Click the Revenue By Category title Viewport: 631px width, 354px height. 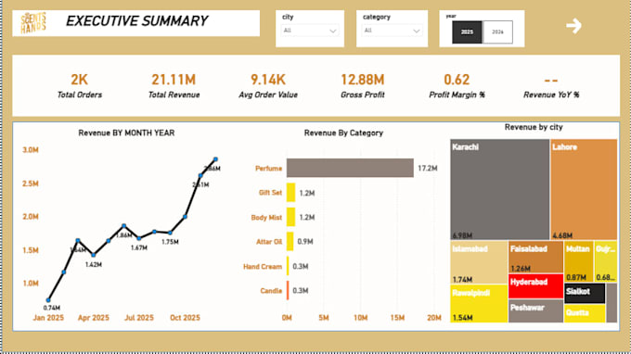coord(343,133)
